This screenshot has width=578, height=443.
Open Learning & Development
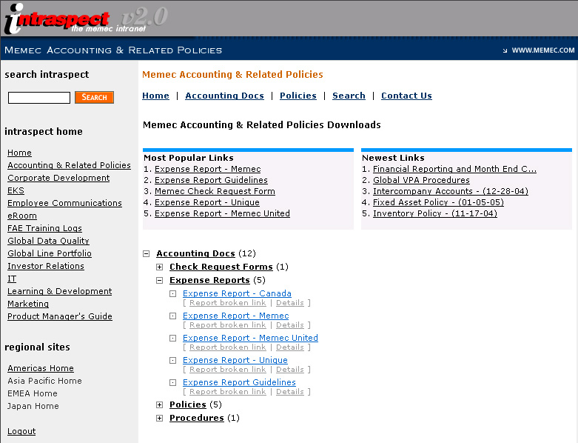[x=60, y=291]
